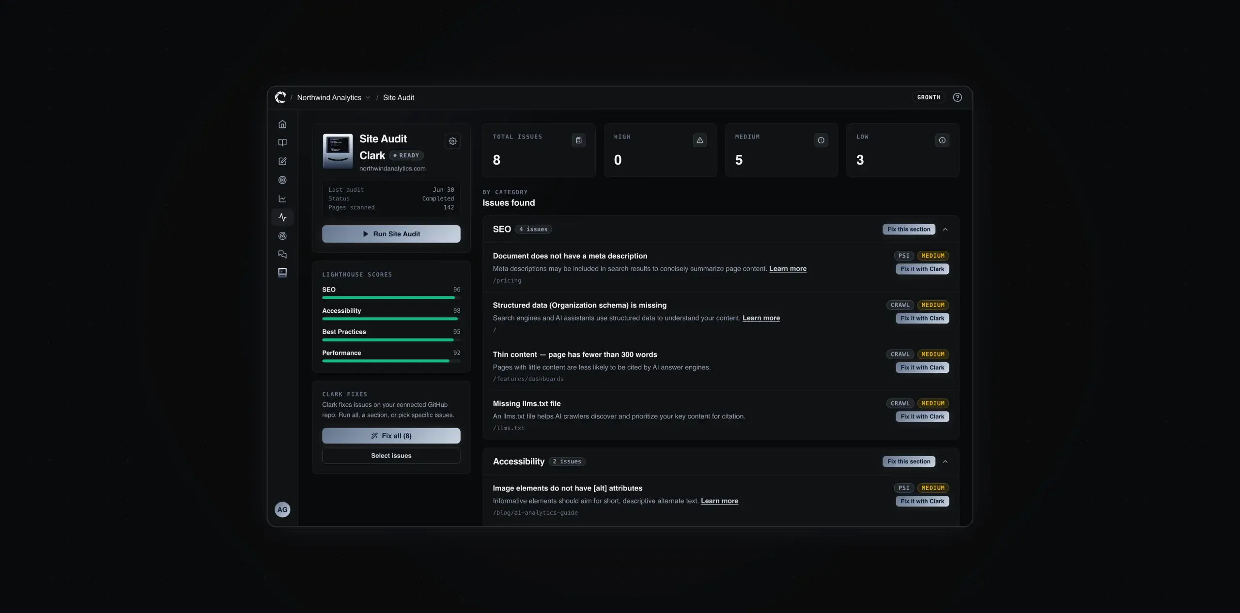Open Site Audit settings gear

452,141
